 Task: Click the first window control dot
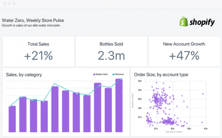(5, 4)
